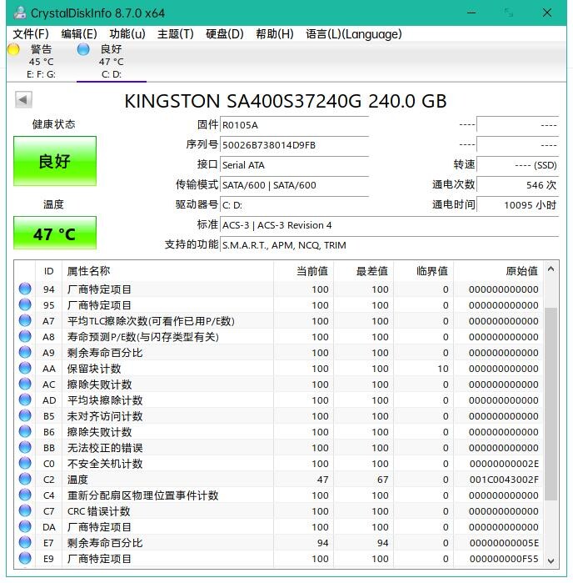This screenshot has height=583, width=573.
Task: Open the 文件(F) menu
Action: coord(31,34)
